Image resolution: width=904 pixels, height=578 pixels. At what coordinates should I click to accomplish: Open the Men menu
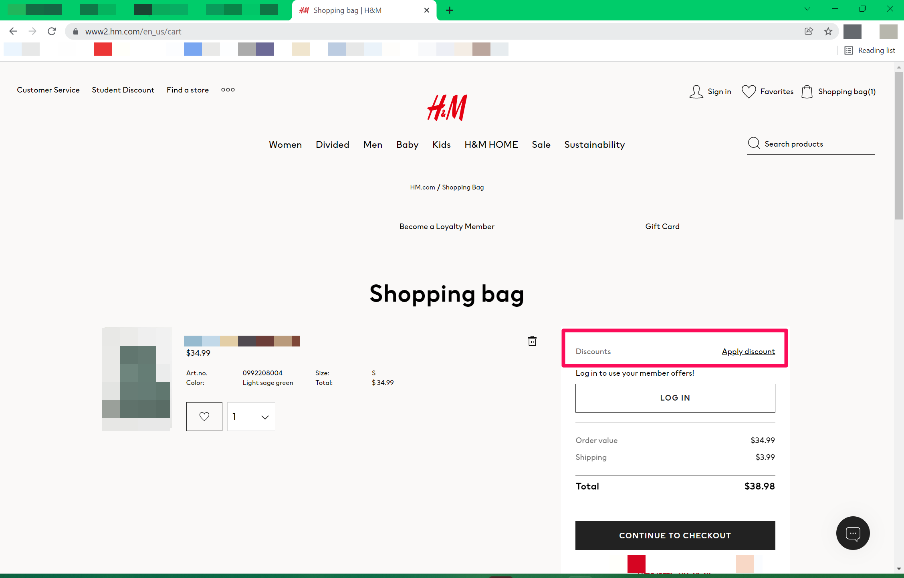(373, 145)
